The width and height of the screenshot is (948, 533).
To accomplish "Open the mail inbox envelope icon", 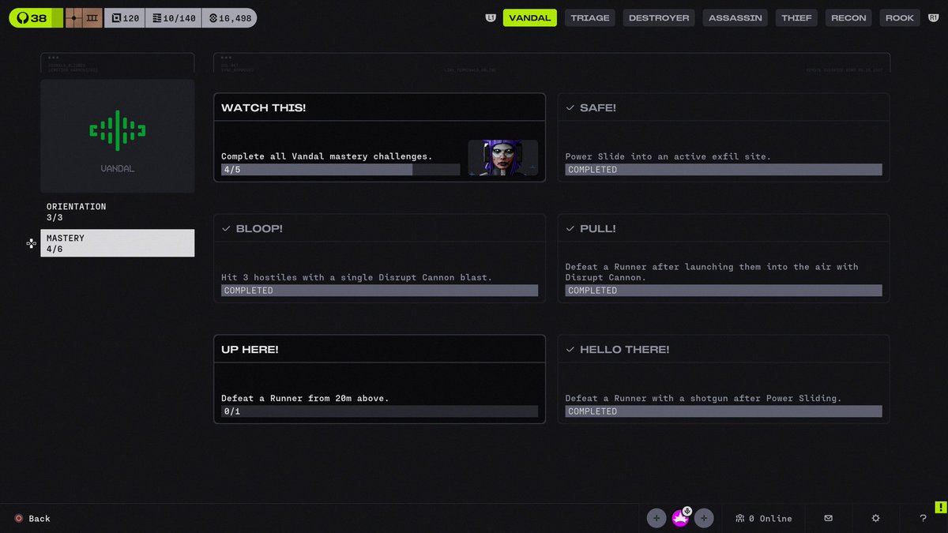I will click(x=828, y=518).
